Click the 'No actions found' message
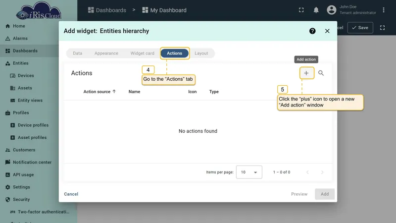 pyautogui.click(x=198, y=131)
